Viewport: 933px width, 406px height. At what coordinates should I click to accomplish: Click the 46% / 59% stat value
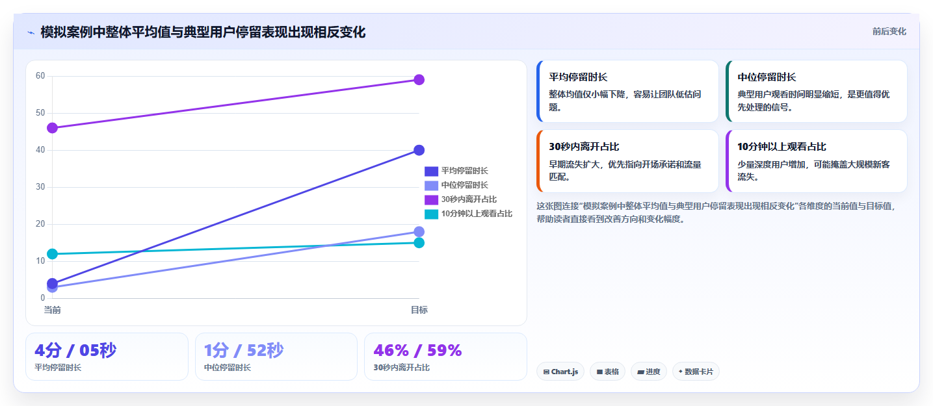pos(417,350)
